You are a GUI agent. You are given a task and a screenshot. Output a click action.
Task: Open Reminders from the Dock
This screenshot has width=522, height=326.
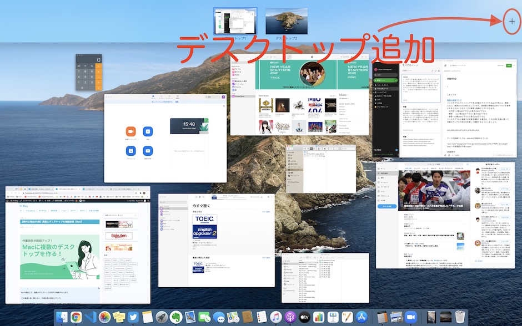[x=262, y=317]
